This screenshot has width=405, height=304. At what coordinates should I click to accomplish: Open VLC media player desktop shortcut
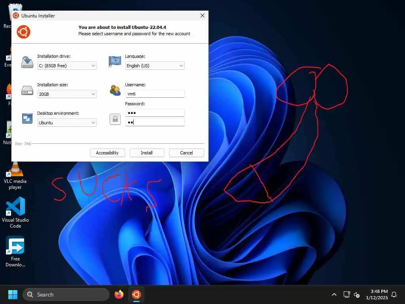pos(15,176)
